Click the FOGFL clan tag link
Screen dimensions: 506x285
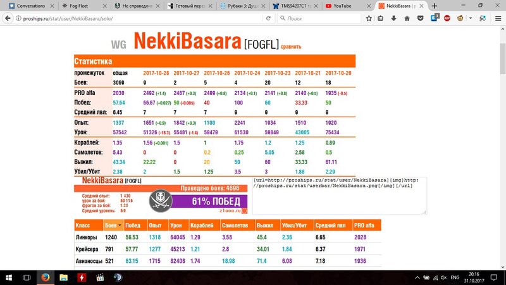pyautogui.click(x=262, y=44)
